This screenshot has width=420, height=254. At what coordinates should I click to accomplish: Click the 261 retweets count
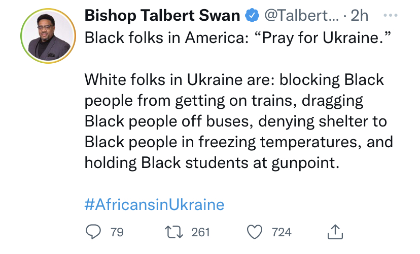(201, 232)
